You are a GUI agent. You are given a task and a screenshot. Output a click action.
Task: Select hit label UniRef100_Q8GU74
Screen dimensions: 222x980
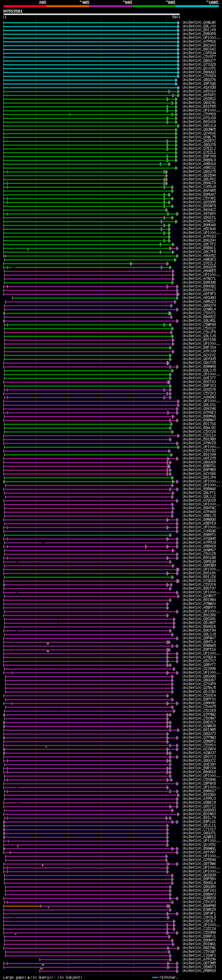[x=199, y=305]
